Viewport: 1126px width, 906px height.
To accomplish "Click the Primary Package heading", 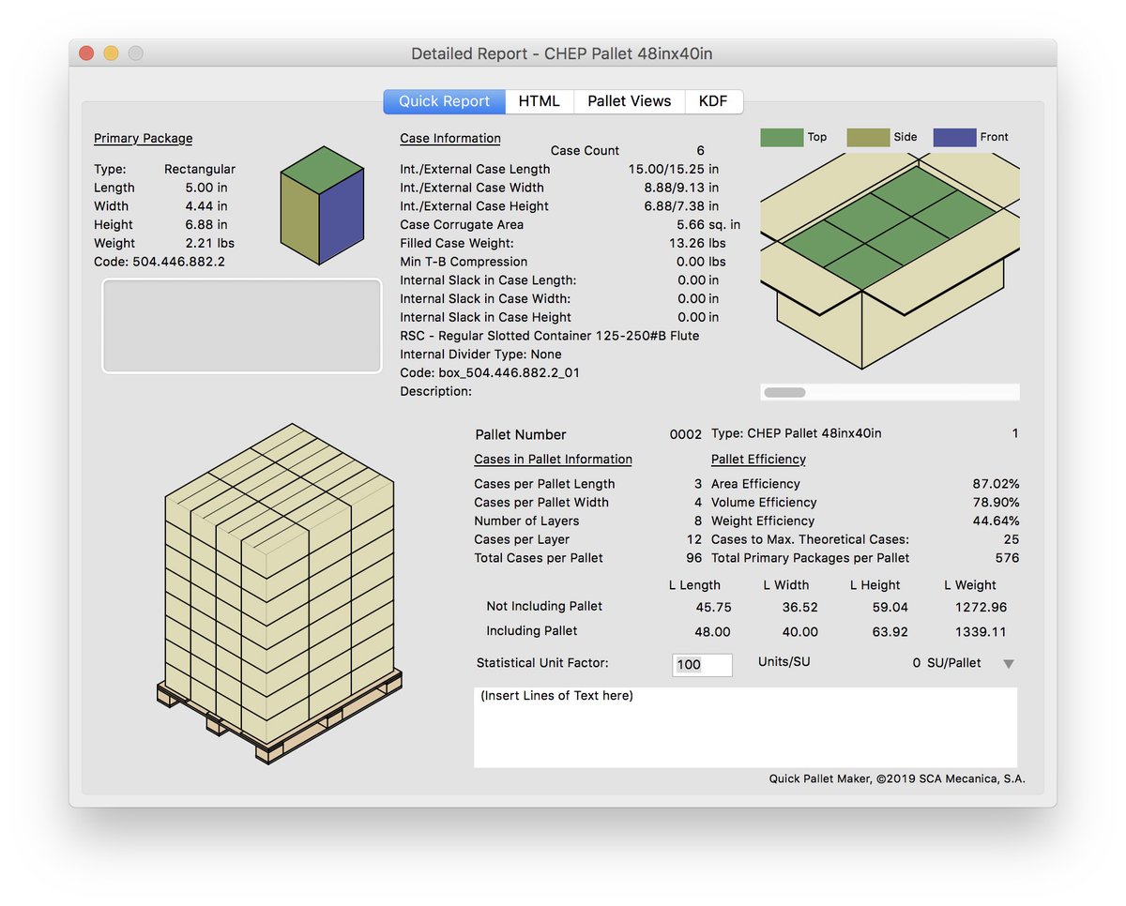I will pos(143,138).
